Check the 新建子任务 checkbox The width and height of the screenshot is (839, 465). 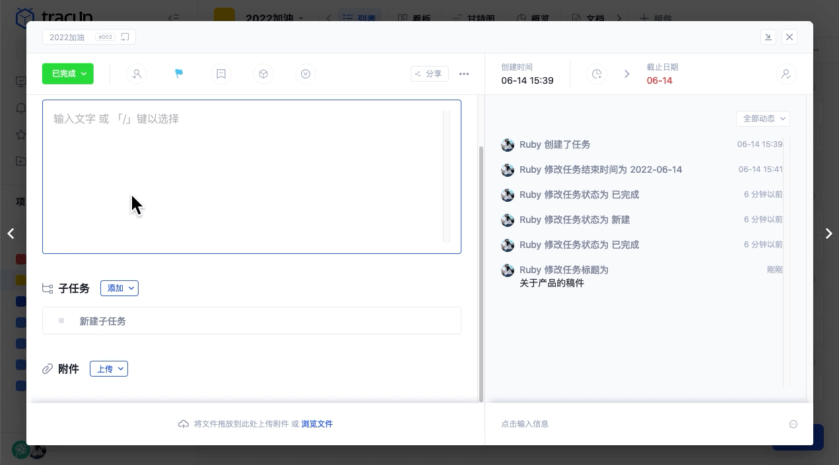point(61,321)
